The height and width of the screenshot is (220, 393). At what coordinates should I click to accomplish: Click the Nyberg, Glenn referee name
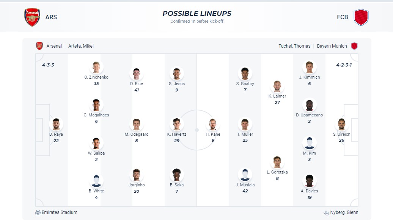pyautogui.click(x=344, y=212)
